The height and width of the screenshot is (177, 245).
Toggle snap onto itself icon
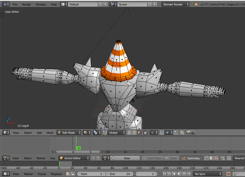176,132
